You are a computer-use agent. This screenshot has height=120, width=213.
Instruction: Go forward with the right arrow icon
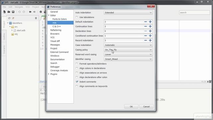pyautogui.click(x=34, y=12)
